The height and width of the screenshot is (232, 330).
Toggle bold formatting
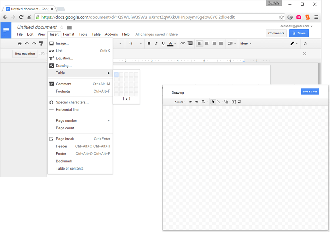tap(149, 43)
